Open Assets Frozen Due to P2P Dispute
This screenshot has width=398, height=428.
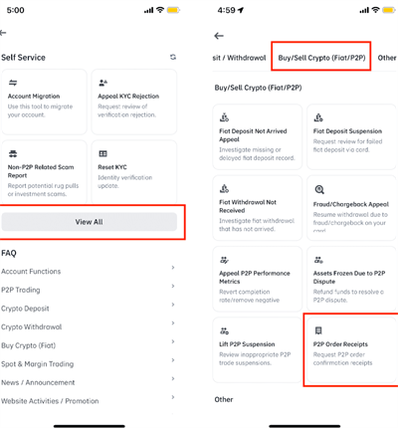pos(351,279)
